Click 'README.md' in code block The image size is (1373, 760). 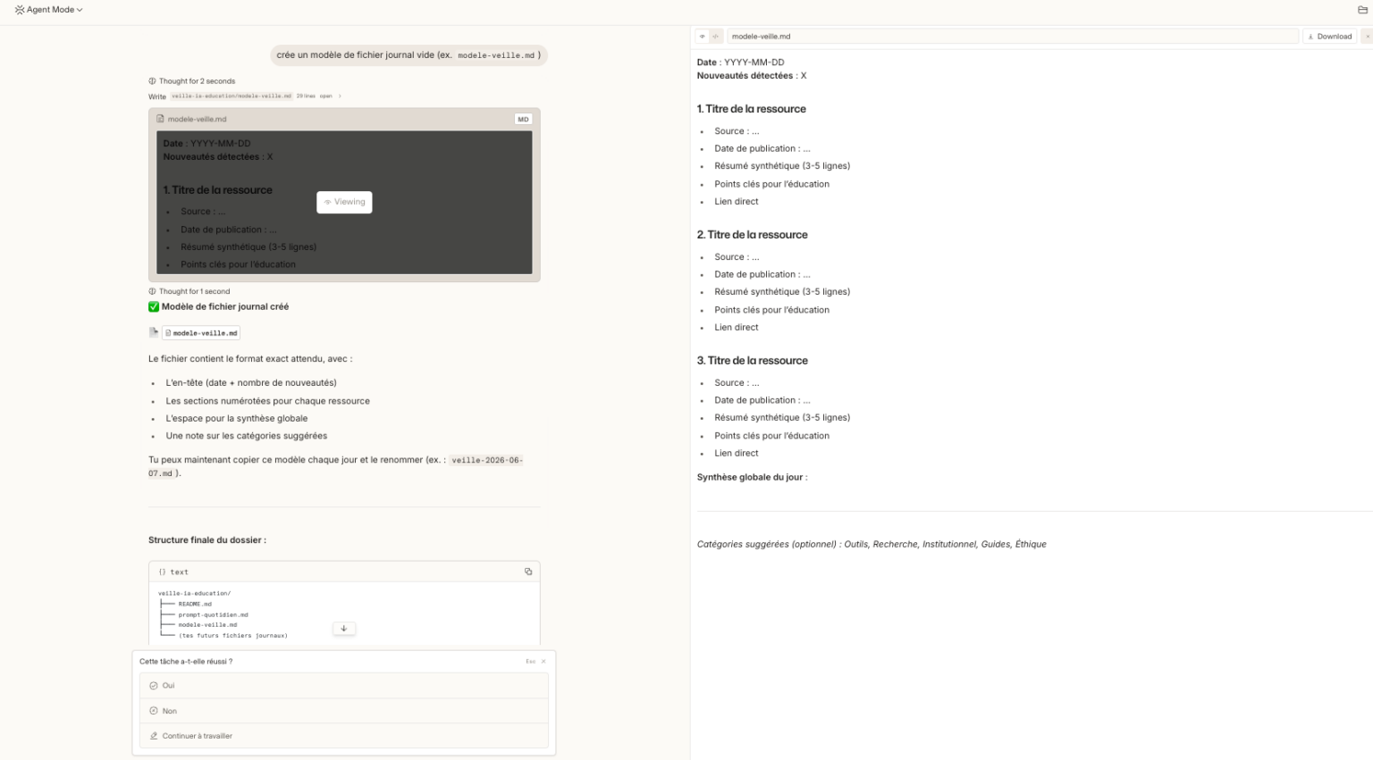point(195,604)
